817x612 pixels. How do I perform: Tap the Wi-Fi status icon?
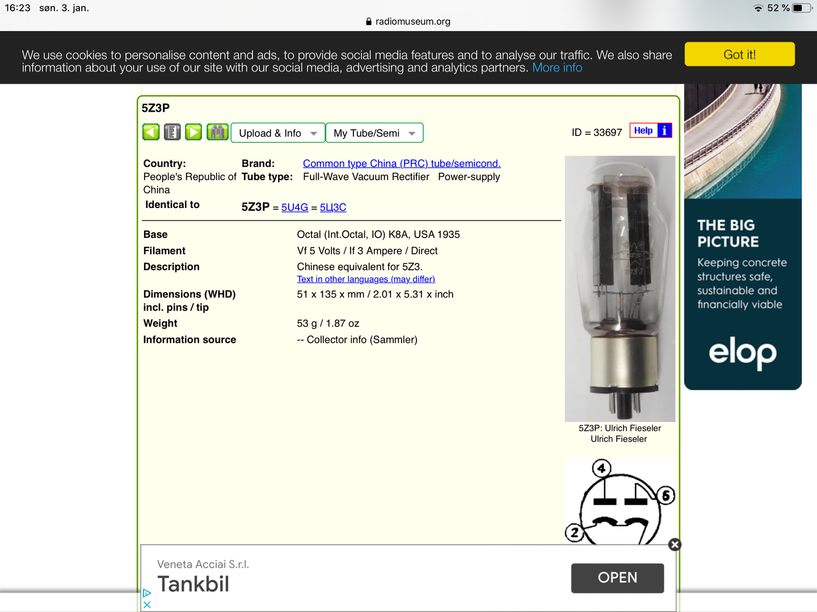pos(758,8)
